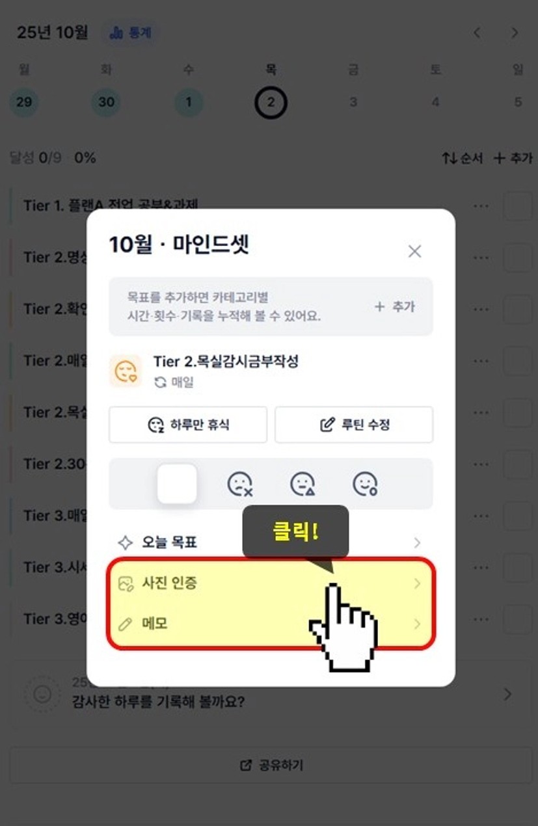
Task: Click the 루틴 수정 button
Action: tap(354, 425)
